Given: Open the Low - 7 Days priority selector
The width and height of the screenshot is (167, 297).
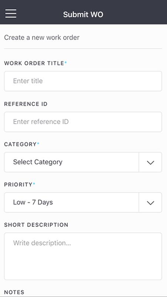Looking at the screenshot, I should [83, 202].
